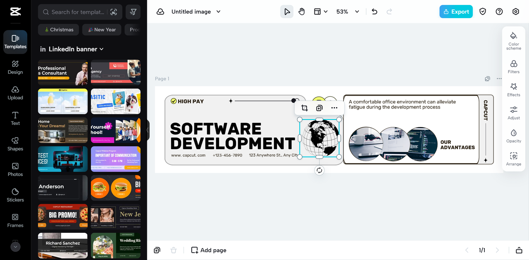
Task: Open the Arrange panel
Action: click(x=514, y=159)
